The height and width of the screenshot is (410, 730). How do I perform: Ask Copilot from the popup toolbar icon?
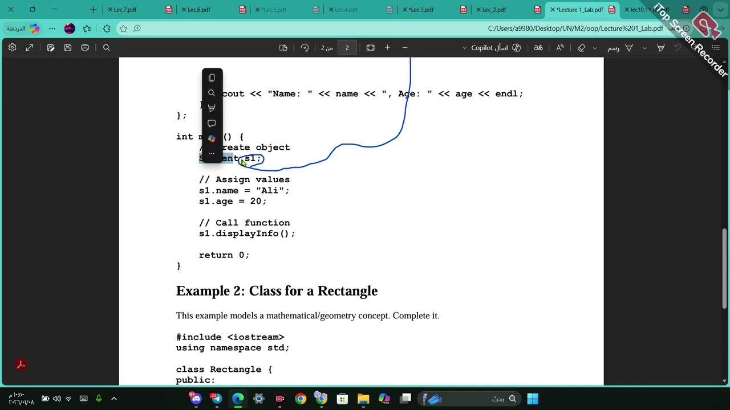pyautogui.click(x=212, y=138)
